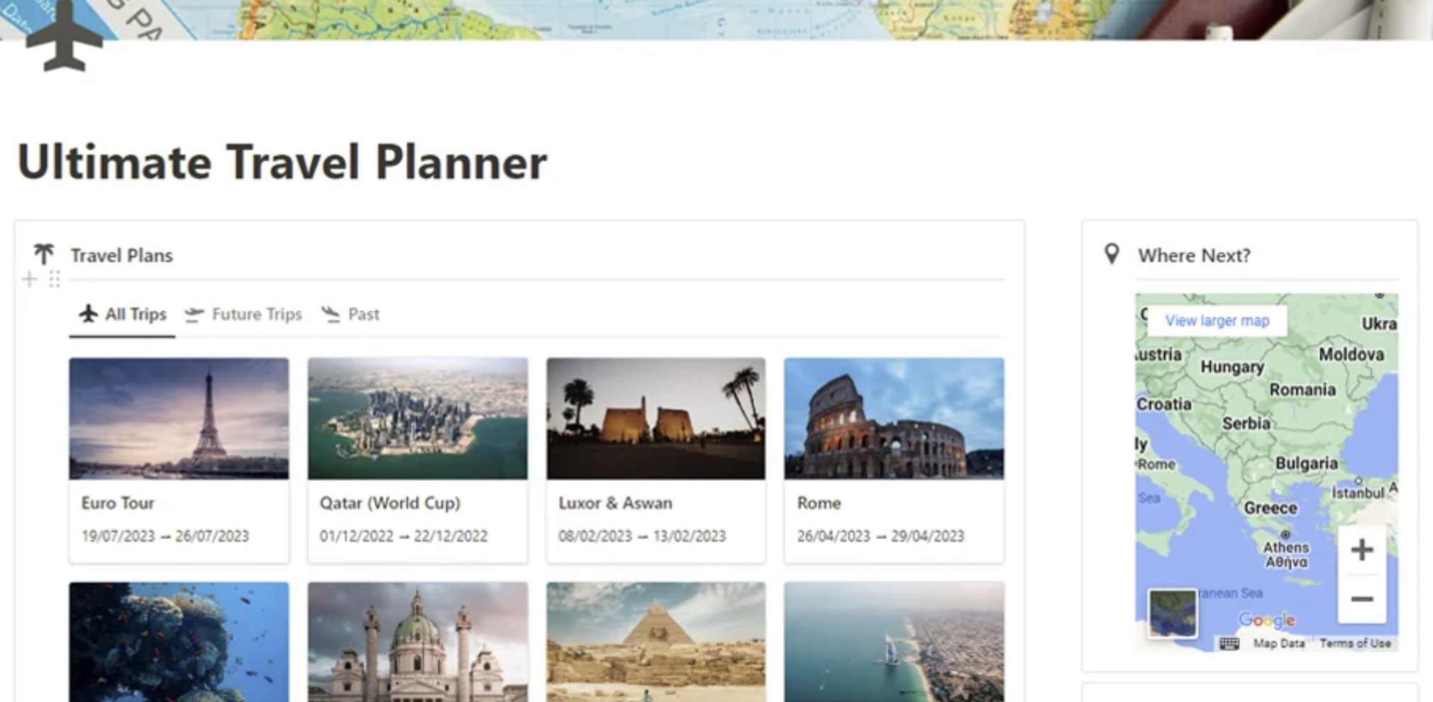Toggle satellite view using the map preview thumbnail
1433x702 pixels.
(1173, 613)
